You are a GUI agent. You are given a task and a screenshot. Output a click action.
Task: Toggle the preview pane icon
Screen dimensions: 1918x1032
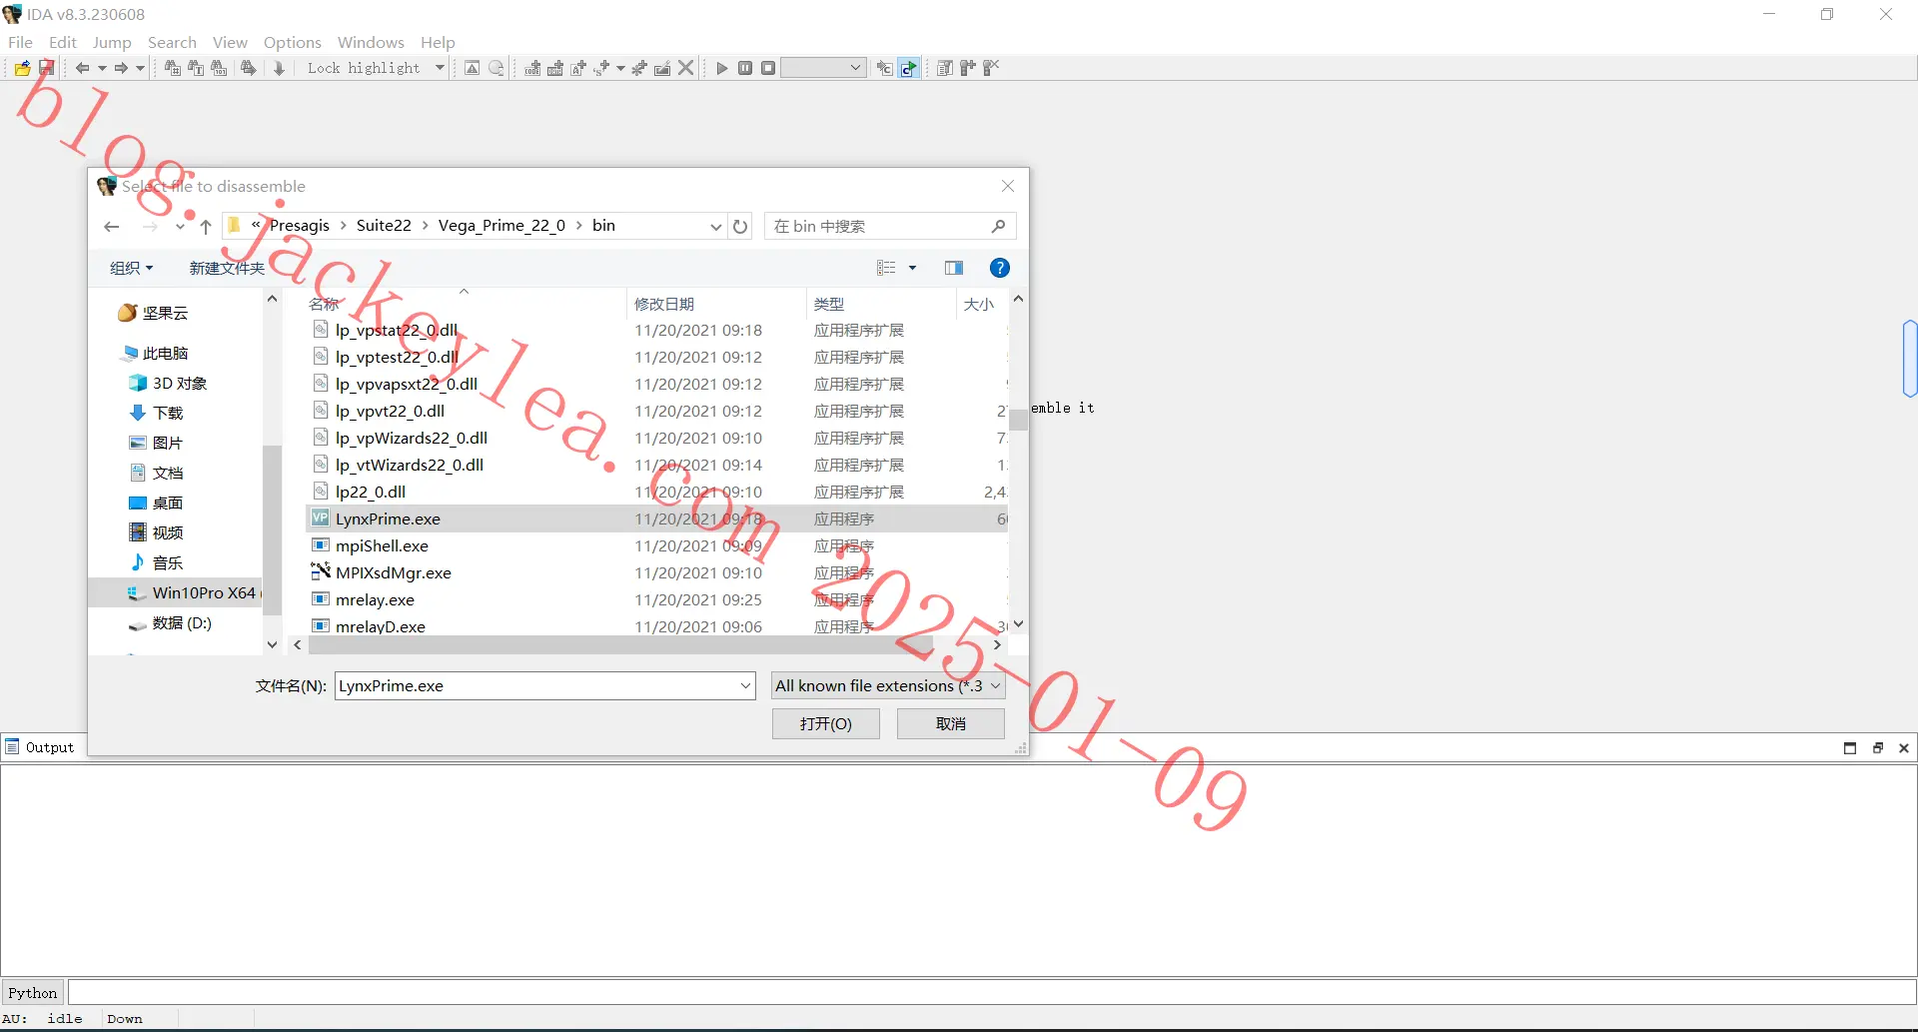[954, 268]
